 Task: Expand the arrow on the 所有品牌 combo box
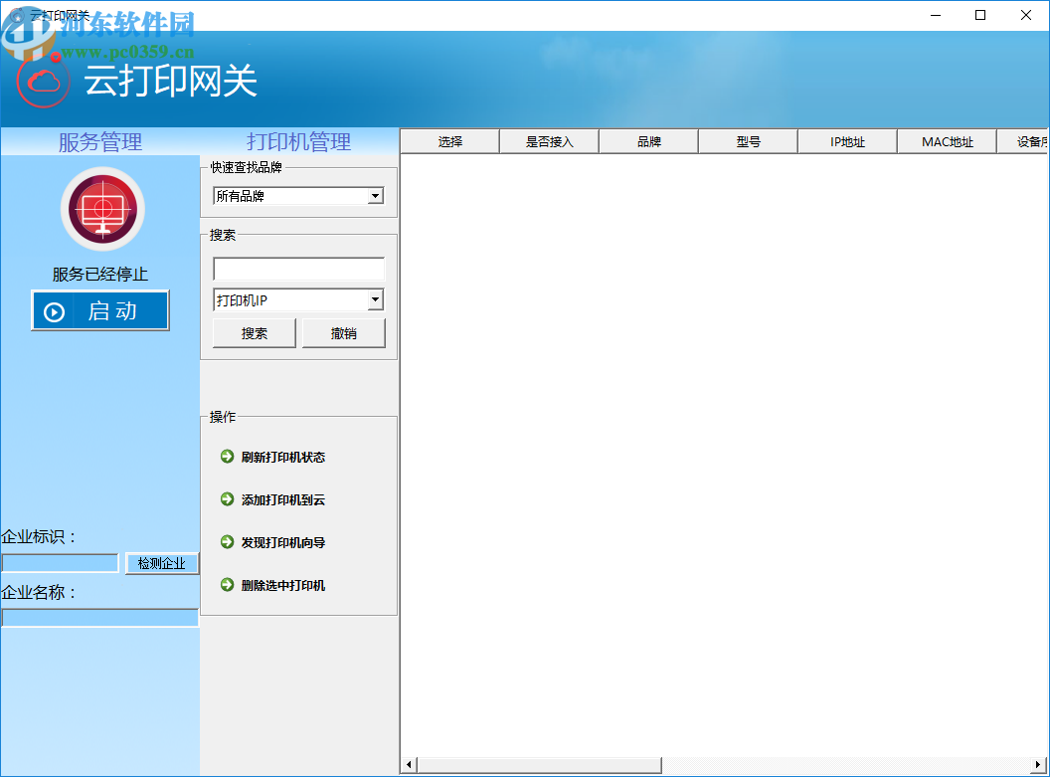376,196
